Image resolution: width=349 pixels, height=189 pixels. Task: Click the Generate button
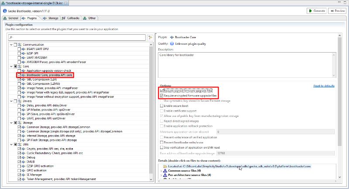pyautogui.click(x=317, y=10)
